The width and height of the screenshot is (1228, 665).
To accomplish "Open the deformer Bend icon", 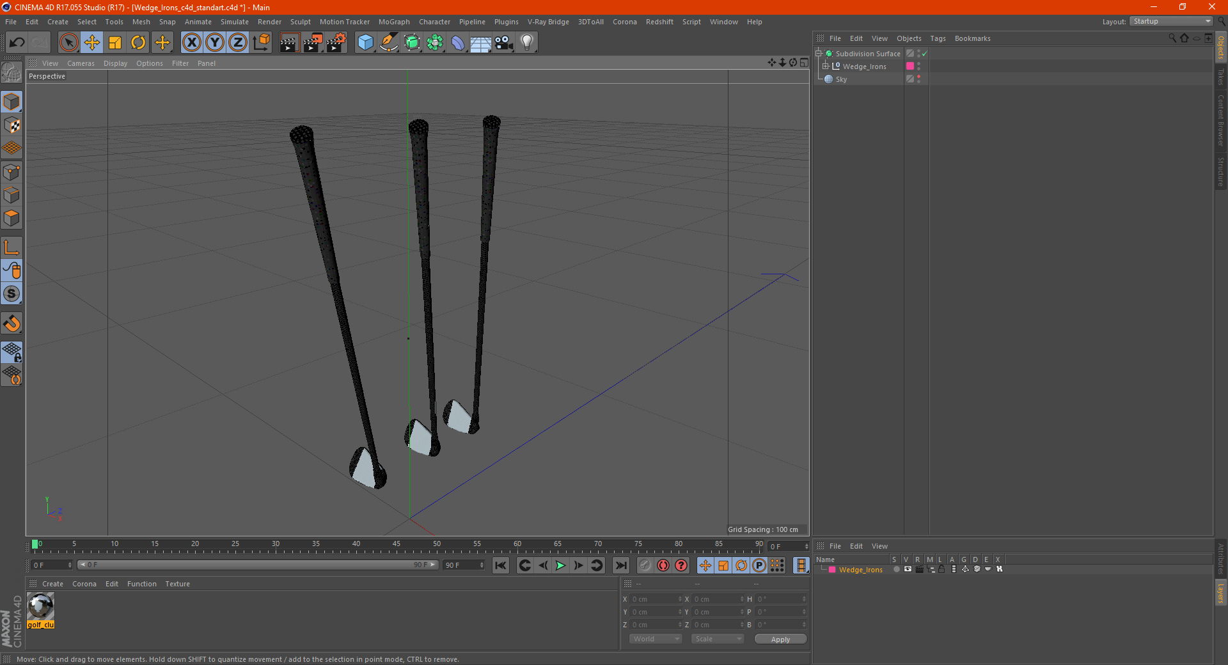I will coord(458,43).
